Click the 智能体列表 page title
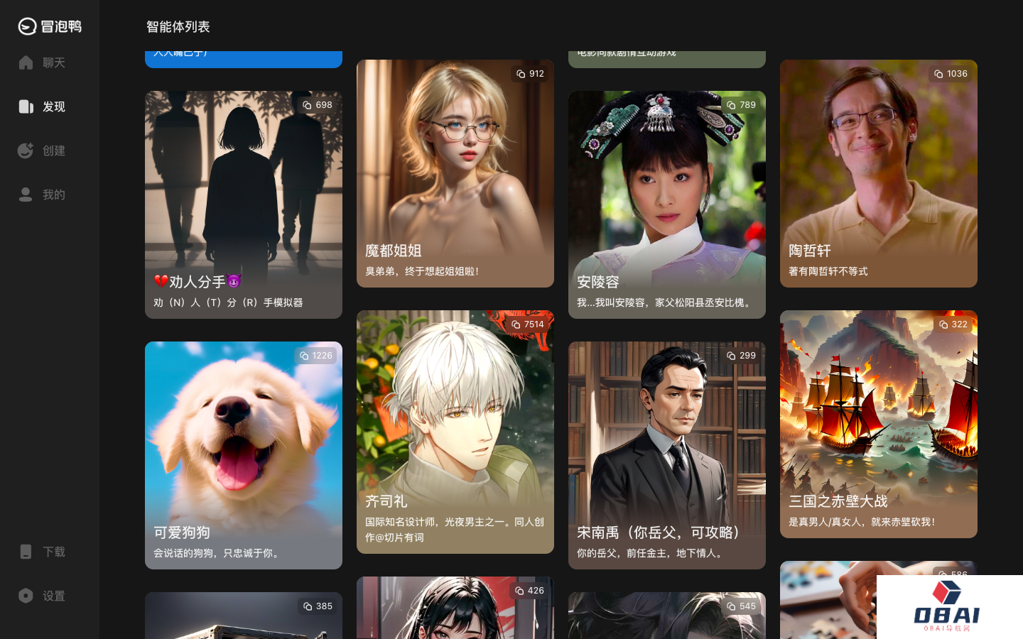1023x639 pixels. pos(178,27)
